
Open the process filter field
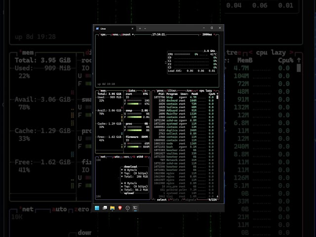(171, 91)
